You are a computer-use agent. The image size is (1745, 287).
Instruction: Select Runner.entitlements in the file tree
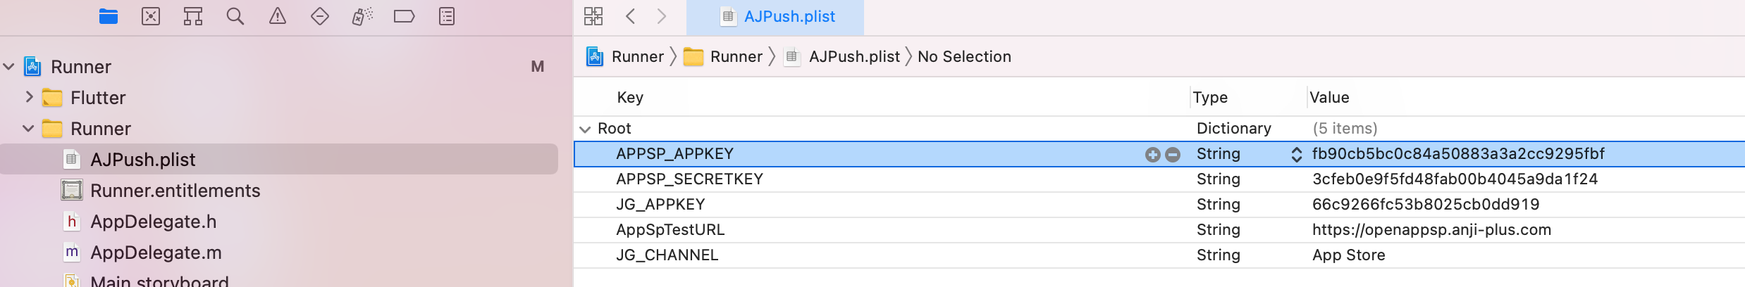[175, 191]
